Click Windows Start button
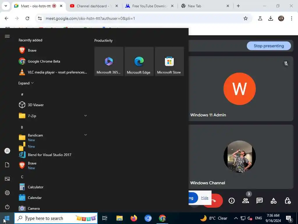Image resolution: width=298 pixels, height=224 pixels. point(7,218)
